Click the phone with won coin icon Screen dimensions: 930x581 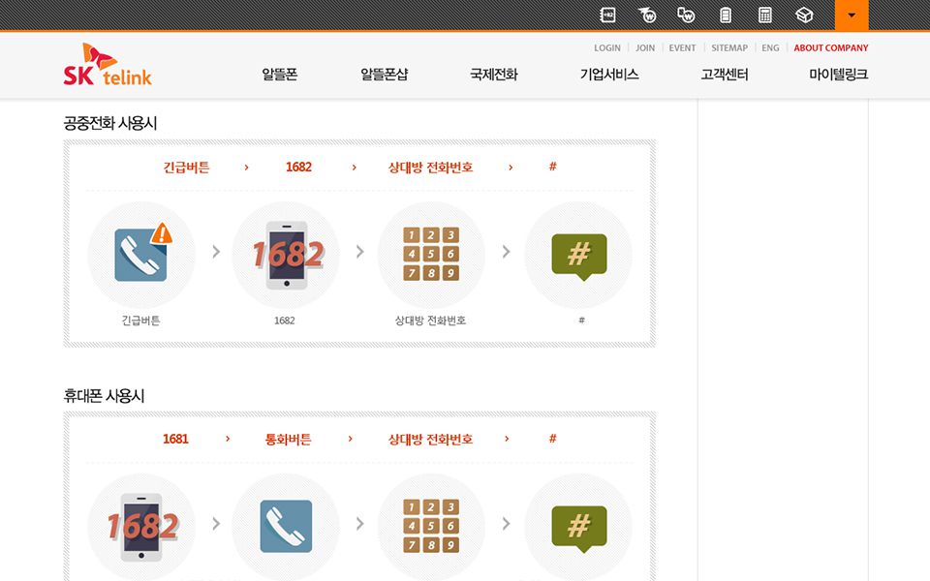(x=686, y=15)
